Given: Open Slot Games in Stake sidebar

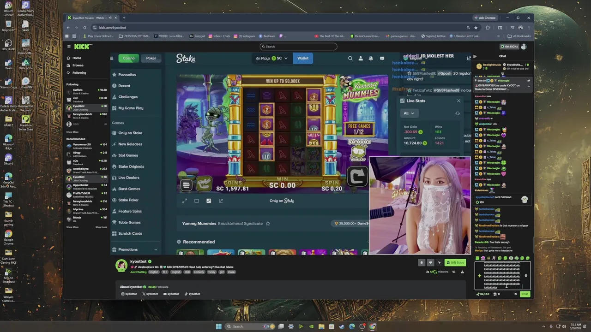Looking at the screenshot, I should coord(128,155).
